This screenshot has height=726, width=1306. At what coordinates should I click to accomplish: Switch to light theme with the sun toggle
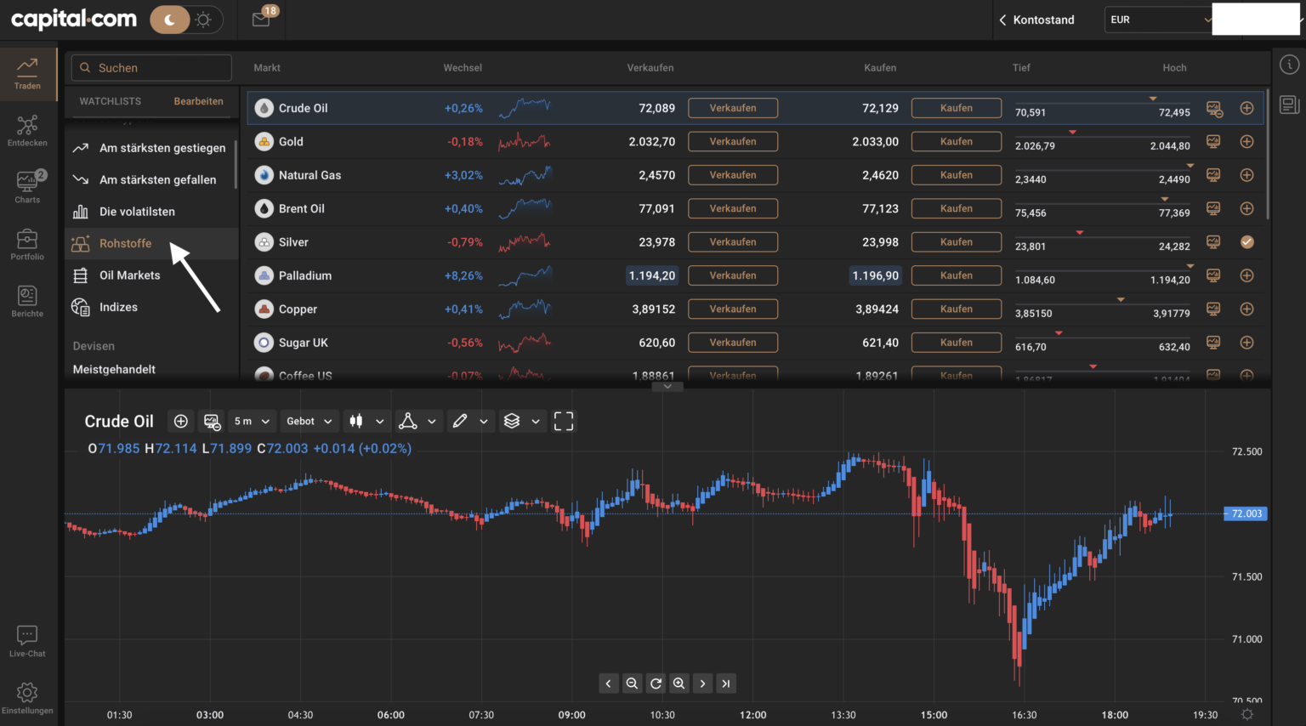202,19
